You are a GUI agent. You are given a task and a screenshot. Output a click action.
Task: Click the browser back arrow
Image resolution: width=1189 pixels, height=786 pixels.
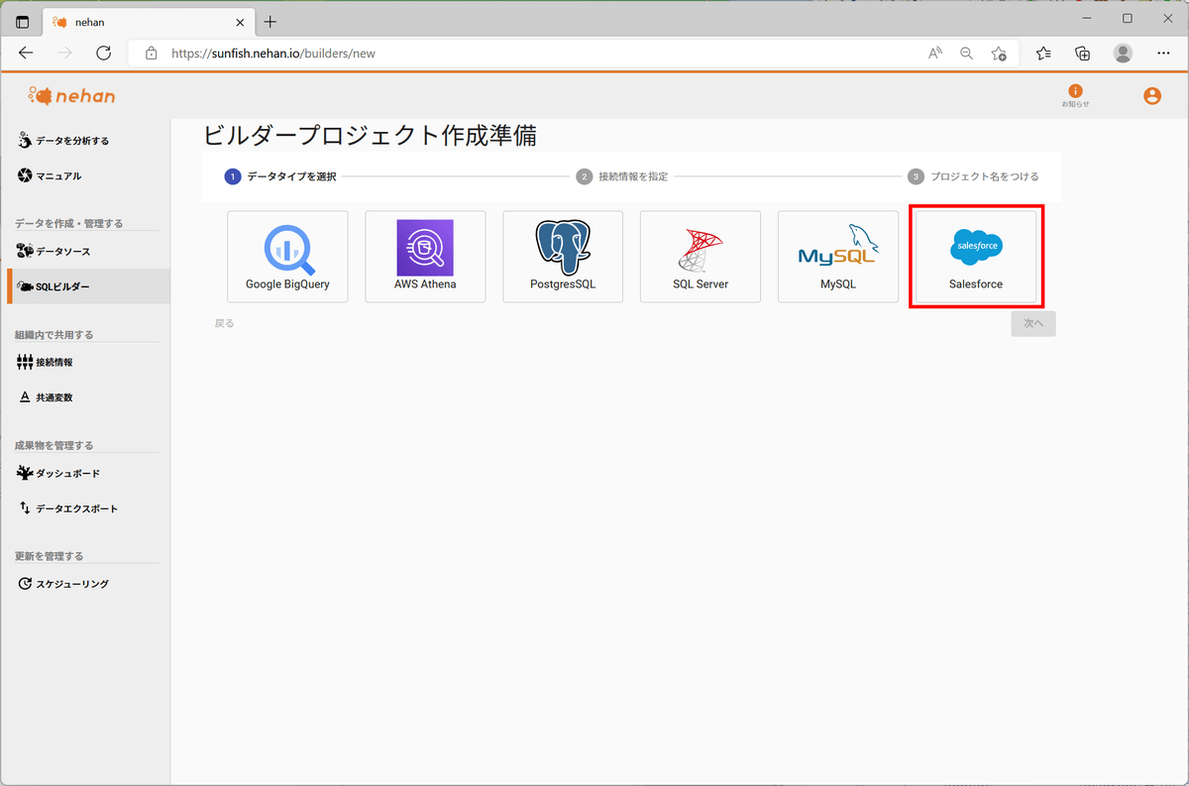coord(27,54)
